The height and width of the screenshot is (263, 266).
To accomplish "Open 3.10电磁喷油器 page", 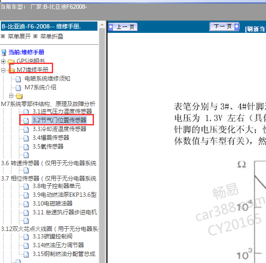I will 53,203.
